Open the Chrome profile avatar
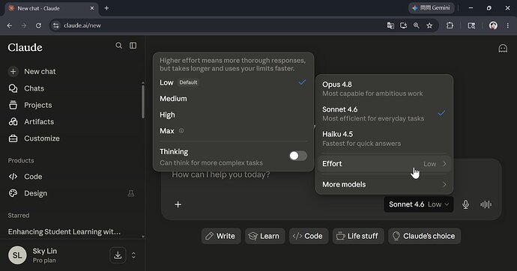 coord(493,25)
